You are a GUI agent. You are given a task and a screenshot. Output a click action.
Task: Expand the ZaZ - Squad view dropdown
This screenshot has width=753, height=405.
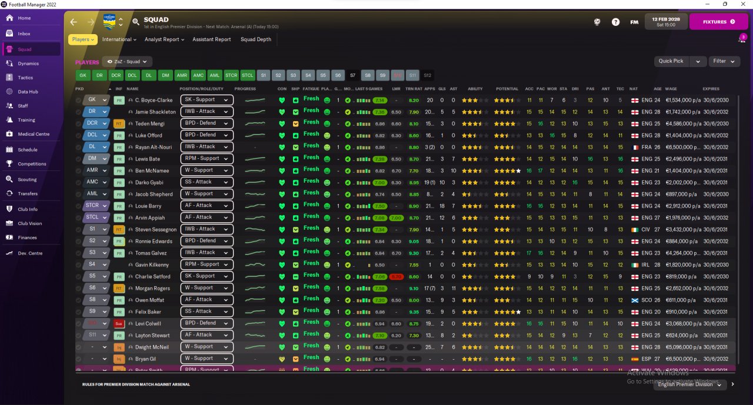[127, 61]
